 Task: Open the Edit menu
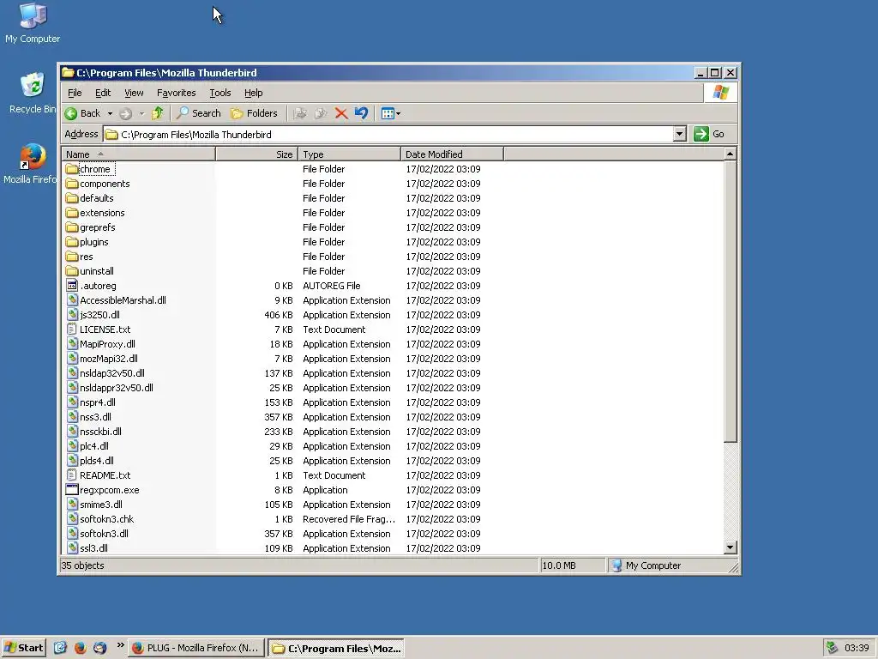coord(103,93)
